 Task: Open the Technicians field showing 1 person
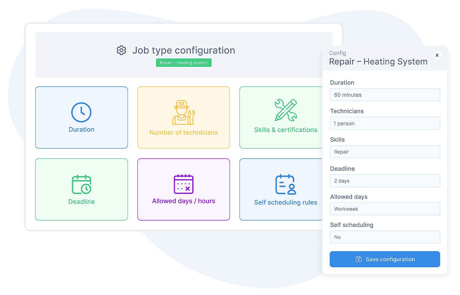pos(385,123)
